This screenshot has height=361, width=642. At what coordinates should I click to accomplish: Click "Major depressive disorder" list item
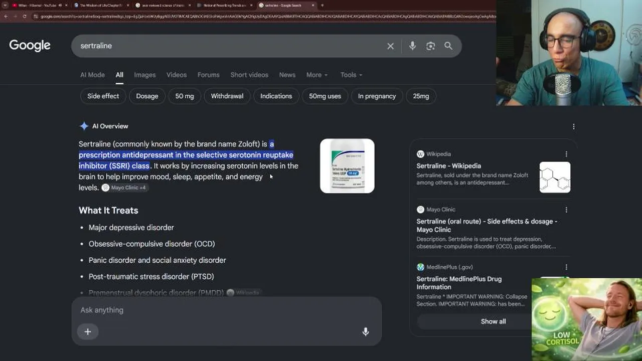point(131,228)
